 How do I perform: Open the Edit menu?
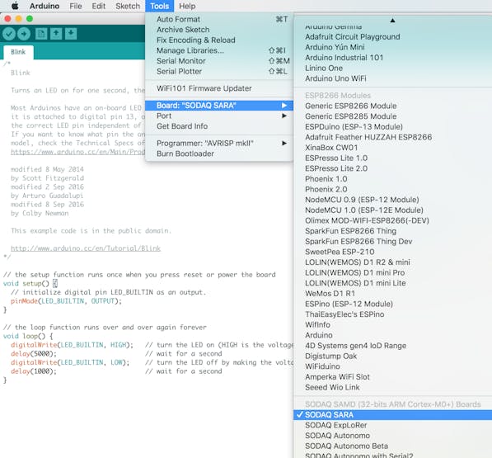coord(99,6)
